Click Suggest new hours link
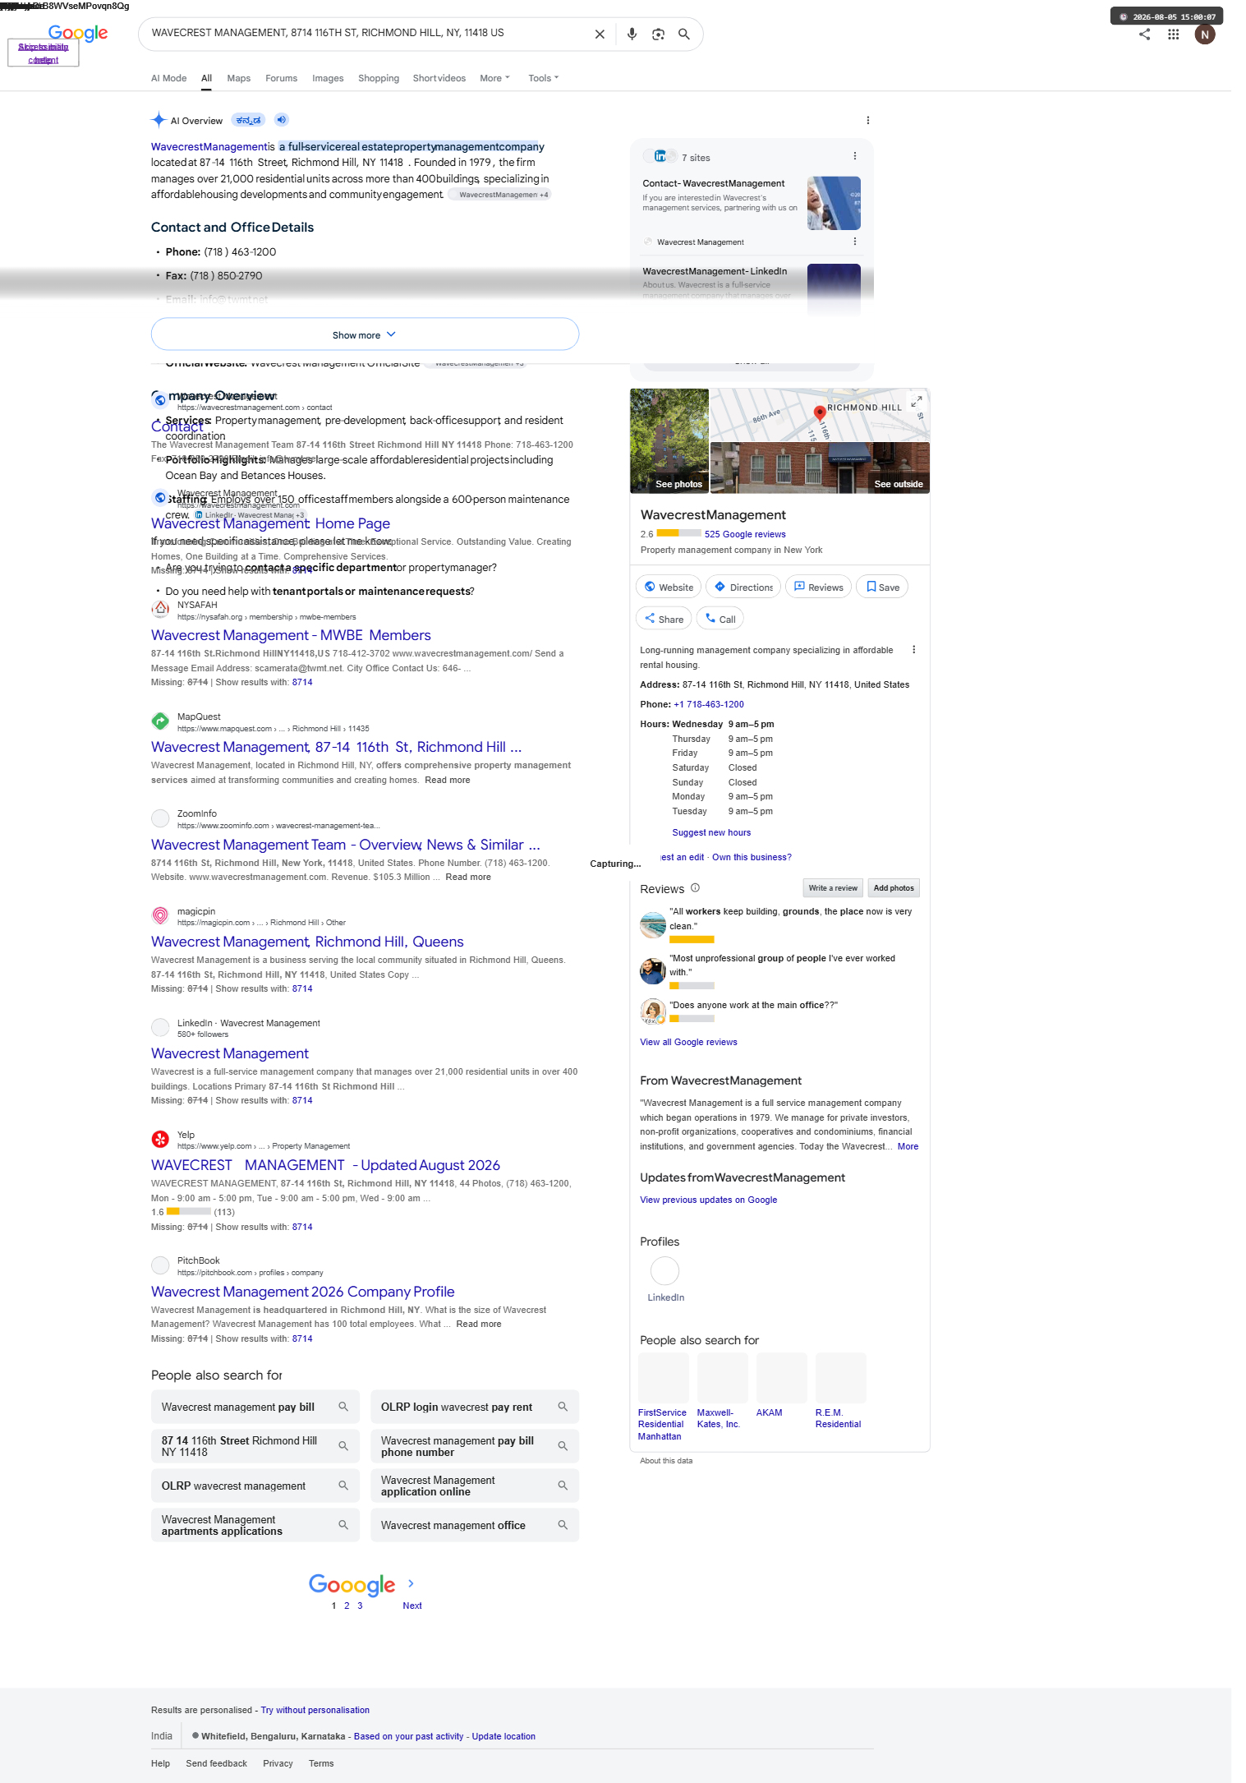 coord(711,832)
